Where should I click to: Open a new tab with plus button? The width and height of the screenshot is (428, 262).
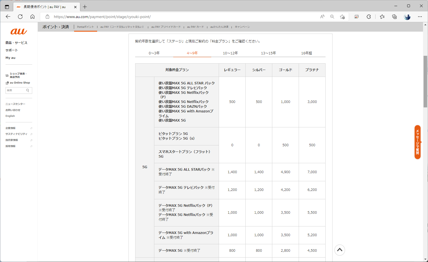pyautogui.click(x=85, y=7)
